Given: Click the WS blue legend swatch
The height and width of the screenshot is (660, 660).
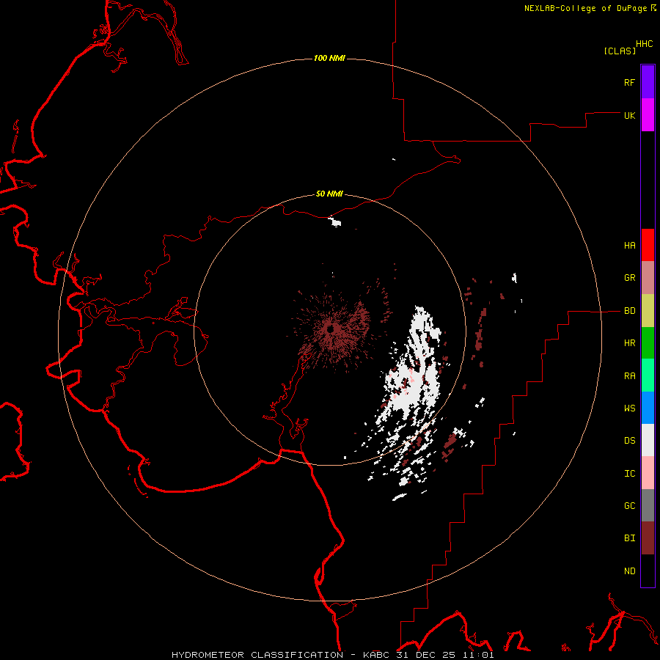Looking at the screenshot, I should [x=648, y=408].
